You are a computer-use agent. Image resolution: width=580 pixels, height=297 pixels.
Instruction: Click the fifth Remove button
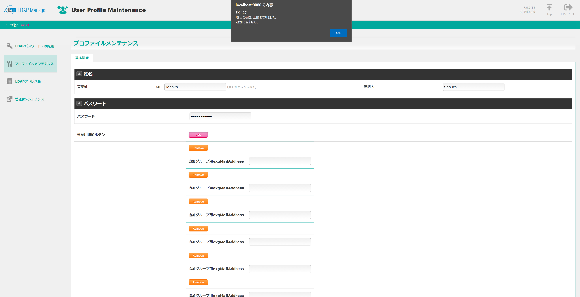(198, 255)
